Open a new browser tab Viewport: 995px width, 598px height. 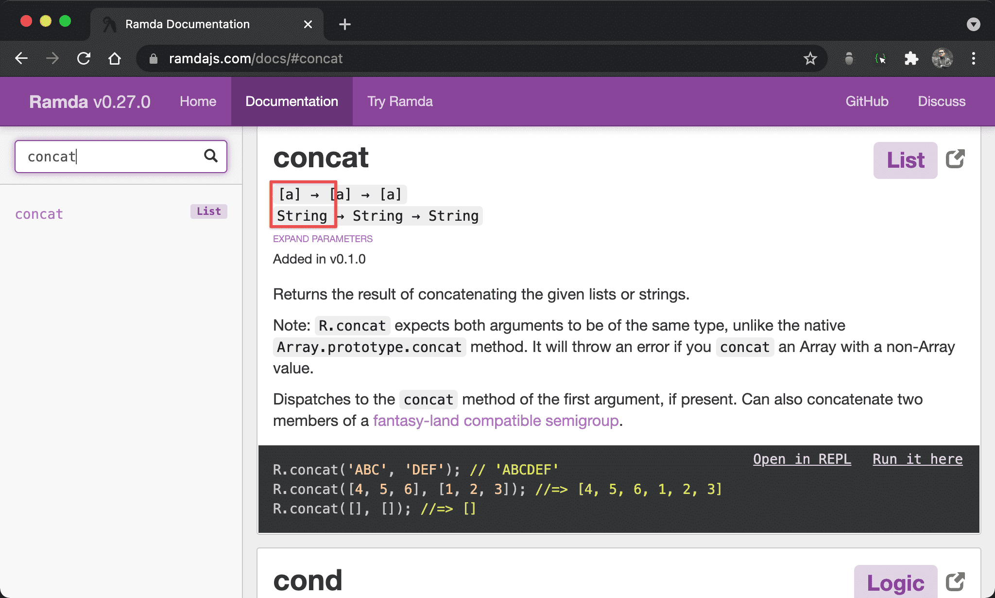coord(344,24)
